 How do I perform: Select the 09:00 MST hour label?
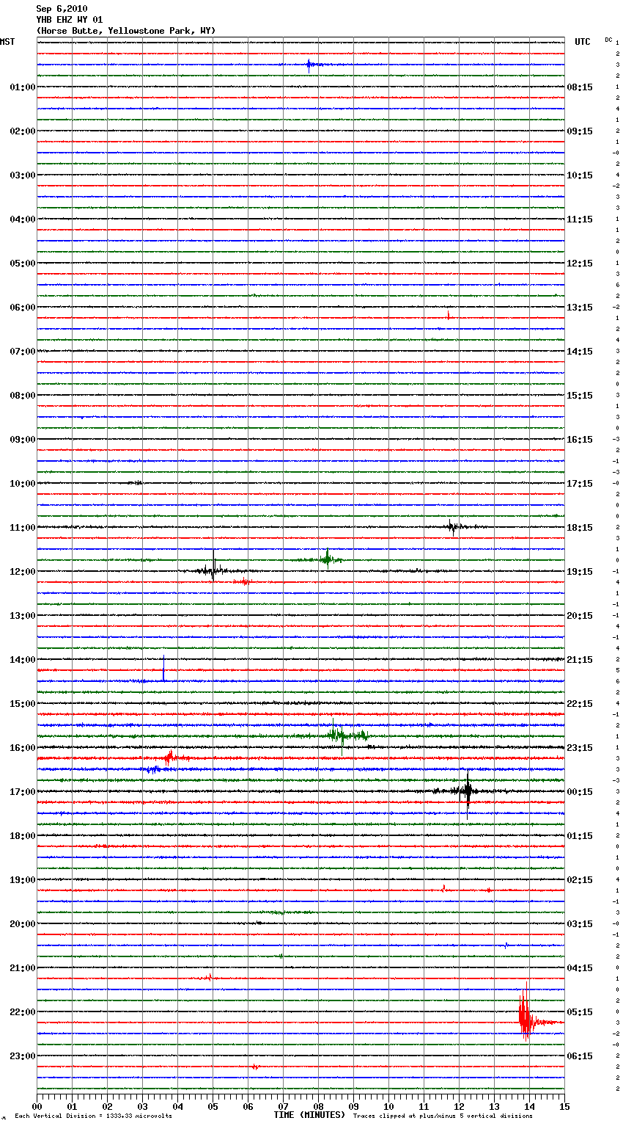pyautogui.click(x=23, y=440)
